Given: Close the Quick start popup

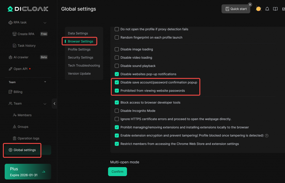Looking at the screenshot, I should pyautogui.click(x=250, y=4).
